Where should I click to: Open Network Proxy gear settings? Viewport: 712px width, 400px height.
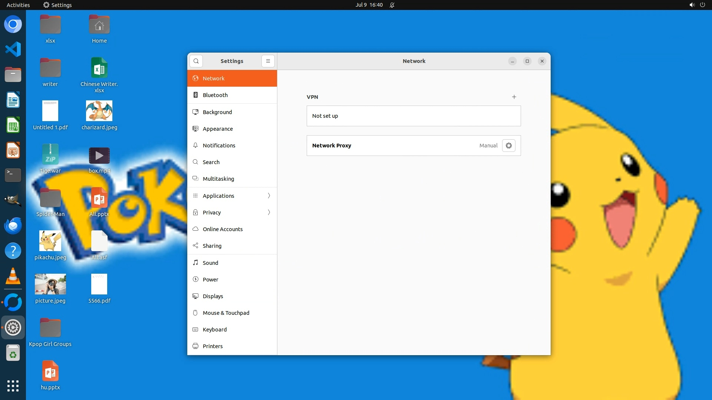(x=508, y=146)
